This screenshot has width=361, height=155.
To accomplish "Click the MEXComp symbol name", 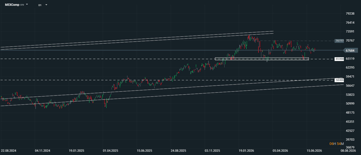I will tap(12, 5).
